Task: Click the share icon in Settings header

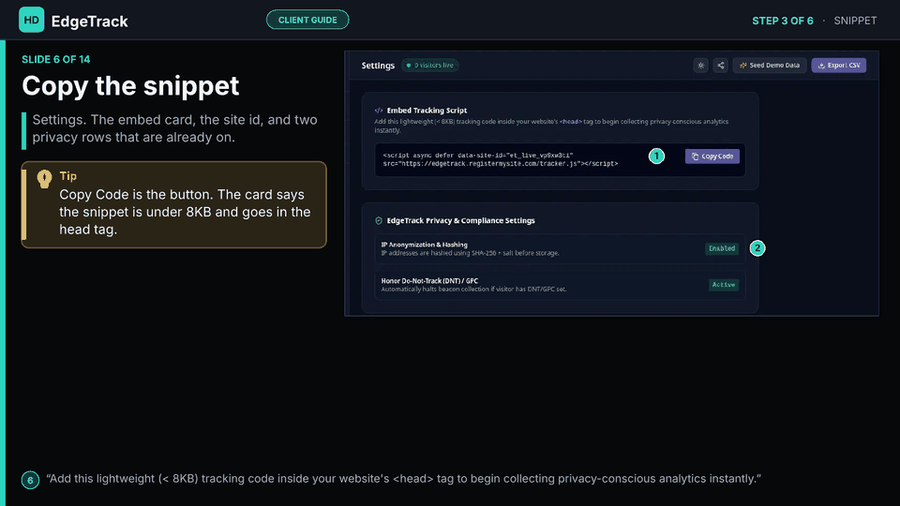Action: click(x=720, y=66)
